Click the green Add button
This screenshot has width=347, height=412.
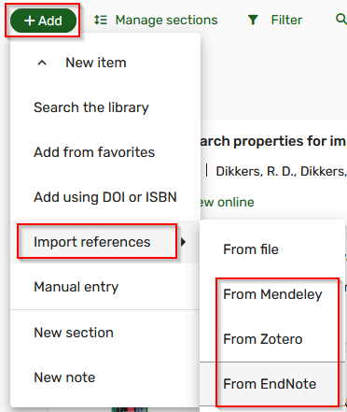43,21
